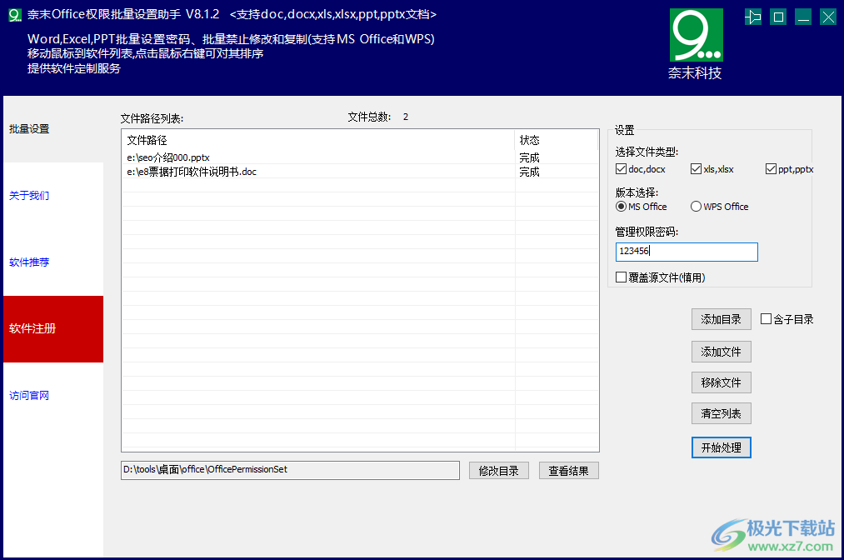This screenshot has height=560, width=844.
Task: Click the 清空列表 button
Action: coord(722,413)
